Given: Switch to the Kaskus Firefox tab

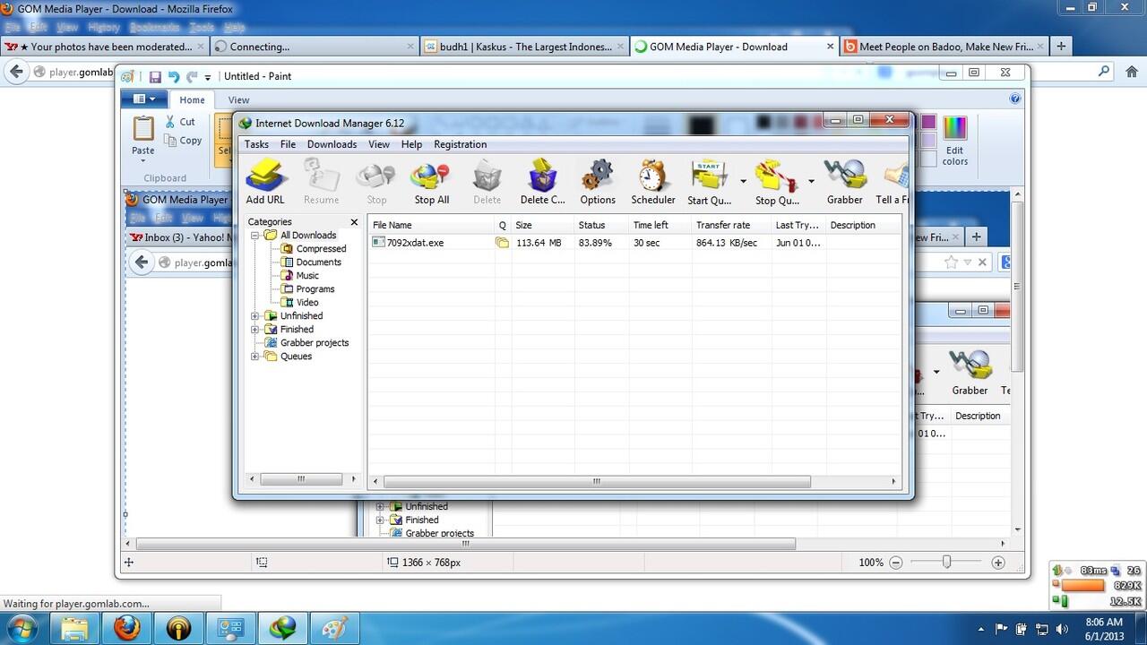Looking at the screenshot, I should (x=522, y=47).
